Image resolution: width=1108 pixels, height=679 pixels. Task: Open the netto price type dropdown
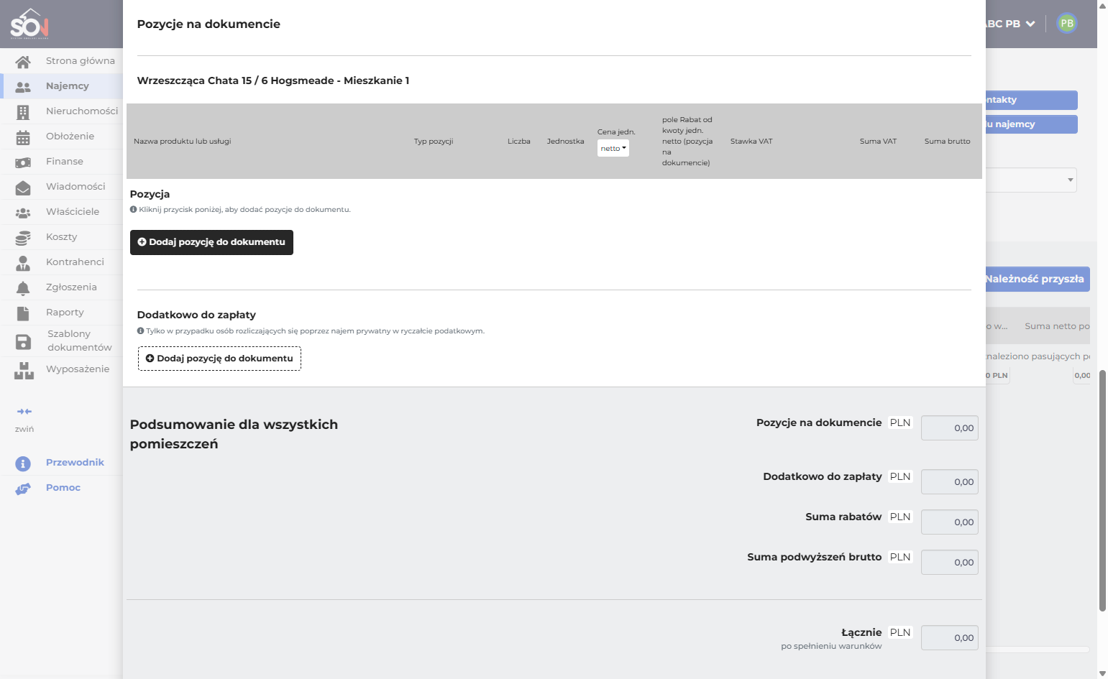(613, 148)
